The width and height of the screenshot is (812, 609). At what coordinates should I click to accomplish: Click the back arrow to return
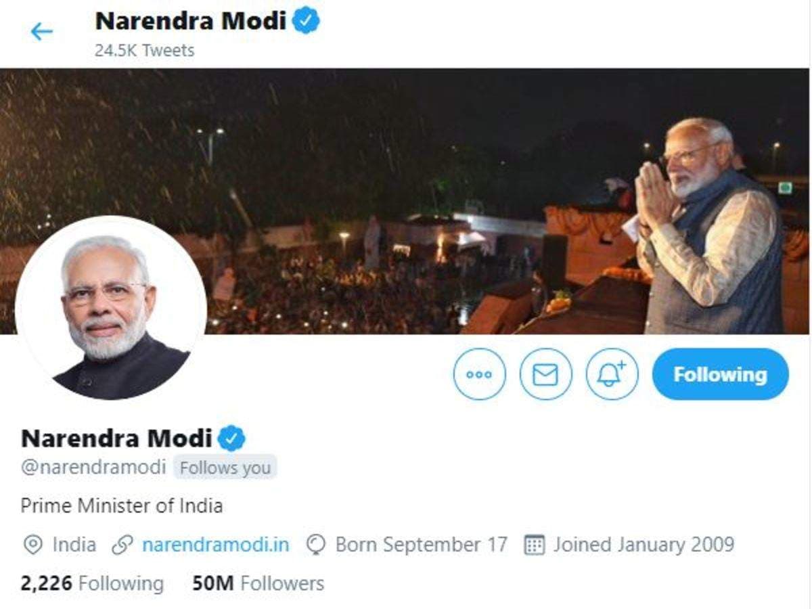coord(43,28)
